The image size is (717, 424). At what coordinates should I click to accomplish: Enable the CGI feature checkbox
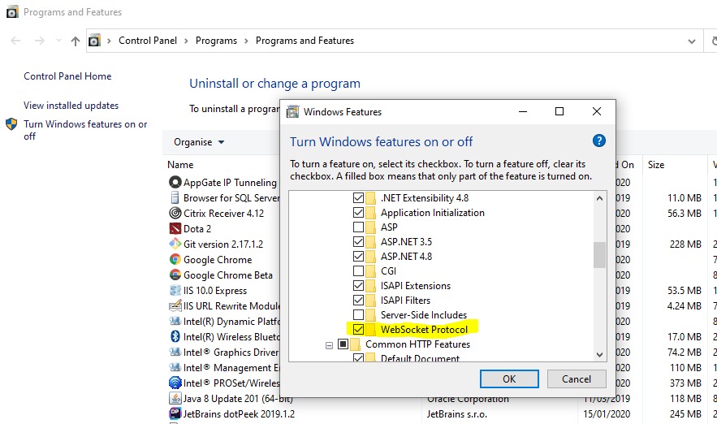tap(358, 271)
